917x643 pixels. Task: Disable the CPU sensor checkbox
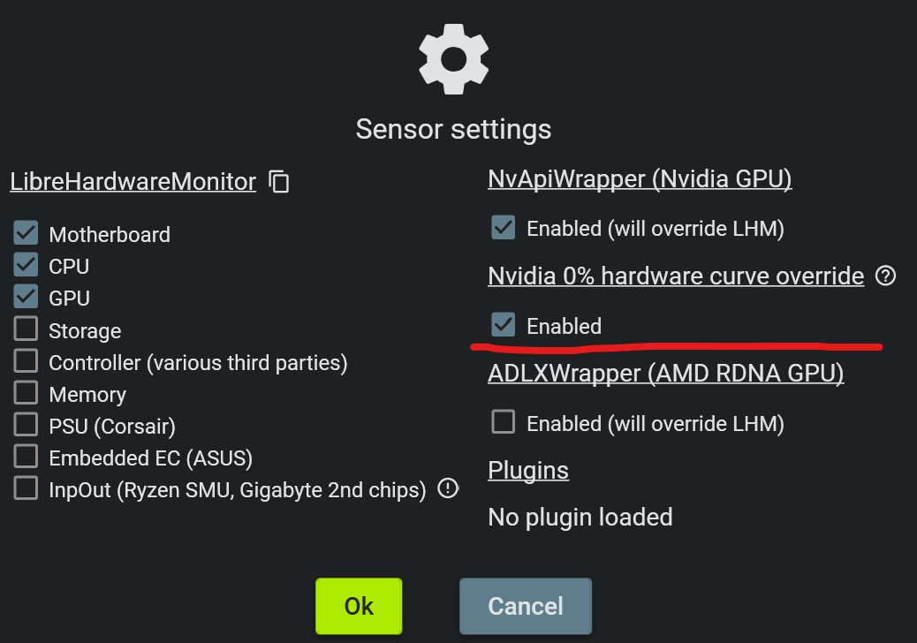(26, 265)
